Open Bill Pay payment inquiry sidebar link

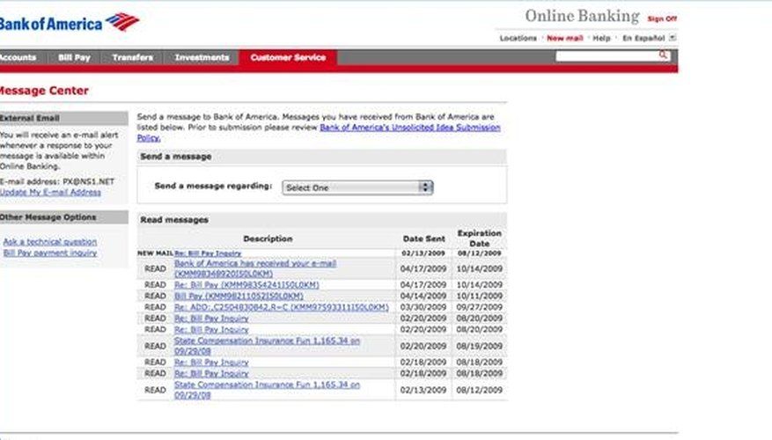[x=50, y=253]
